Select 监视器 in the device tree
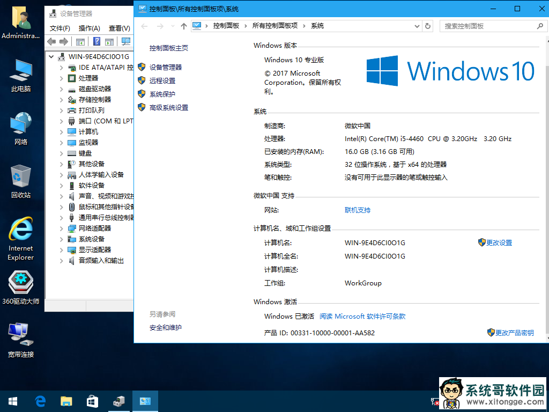The width and height of the screenshot is (549, 412). 88,143
